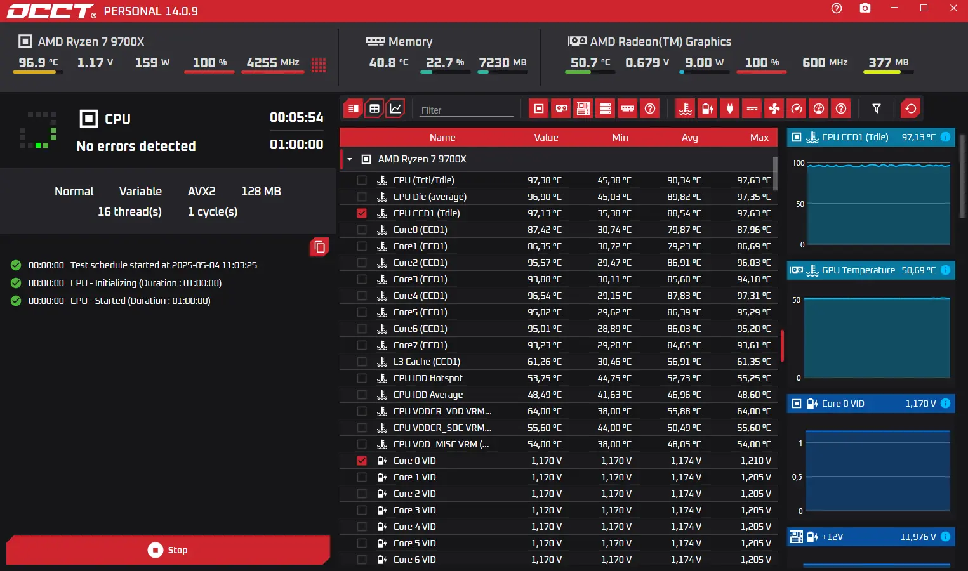Enable the L3 Cache (CCD1) checkbox
The image size is (968, 571).
(x=362, y=362)
